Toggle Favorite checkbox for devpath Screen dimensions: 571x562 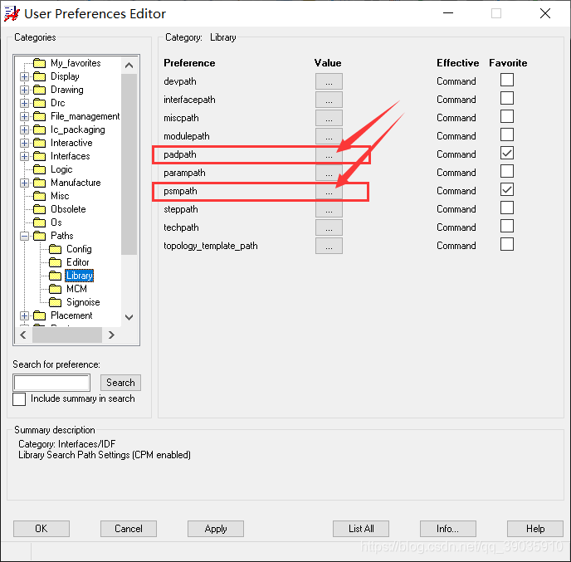point(507,80)
